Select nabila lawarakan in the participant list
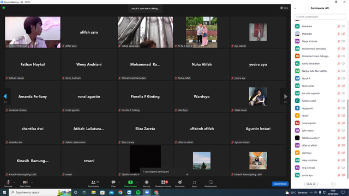Image resolution: width=349 pixels, height=196 pixels. tap(320, 64)
